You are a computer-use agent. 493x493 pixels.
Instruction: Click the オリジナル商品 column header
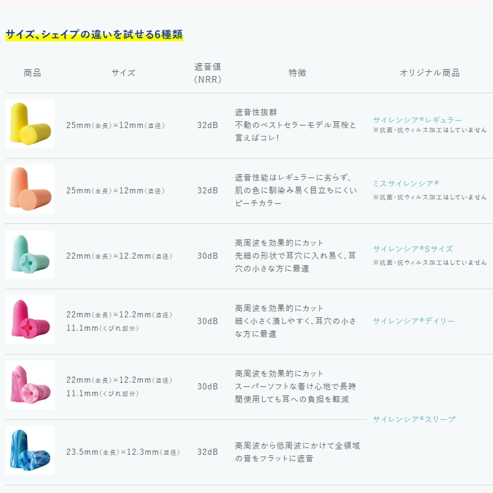pyautogui.click(x=430, y=73)
